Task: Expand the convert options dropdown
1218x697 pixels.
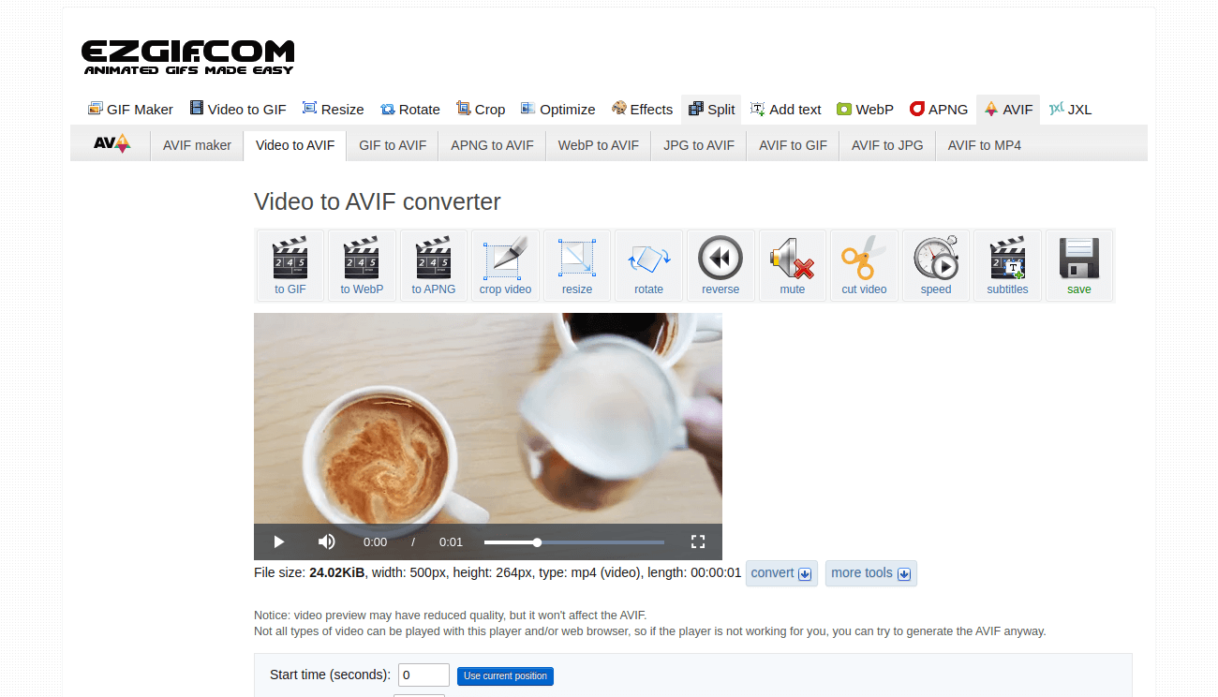Action: [781, 572]
